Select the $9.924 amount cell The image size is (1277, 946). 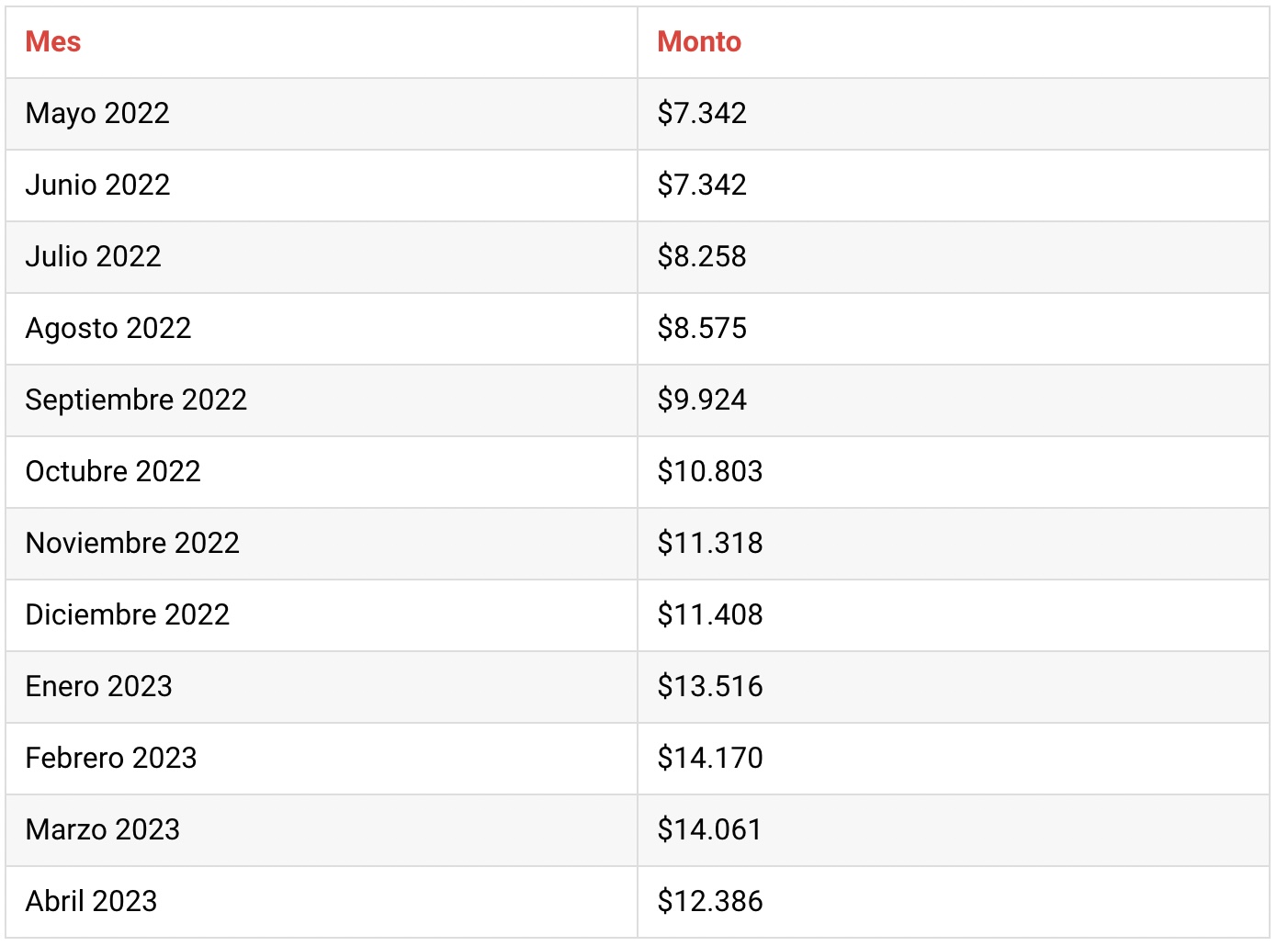[x=954, y=400]
